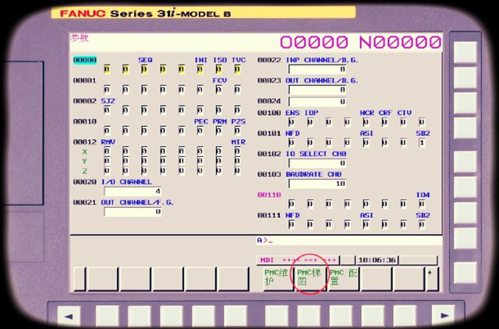Screen dimensions: 499x329
Task: Select the MIR bit in the Z row
Action: pyautogui.click(x=237, y=171)
